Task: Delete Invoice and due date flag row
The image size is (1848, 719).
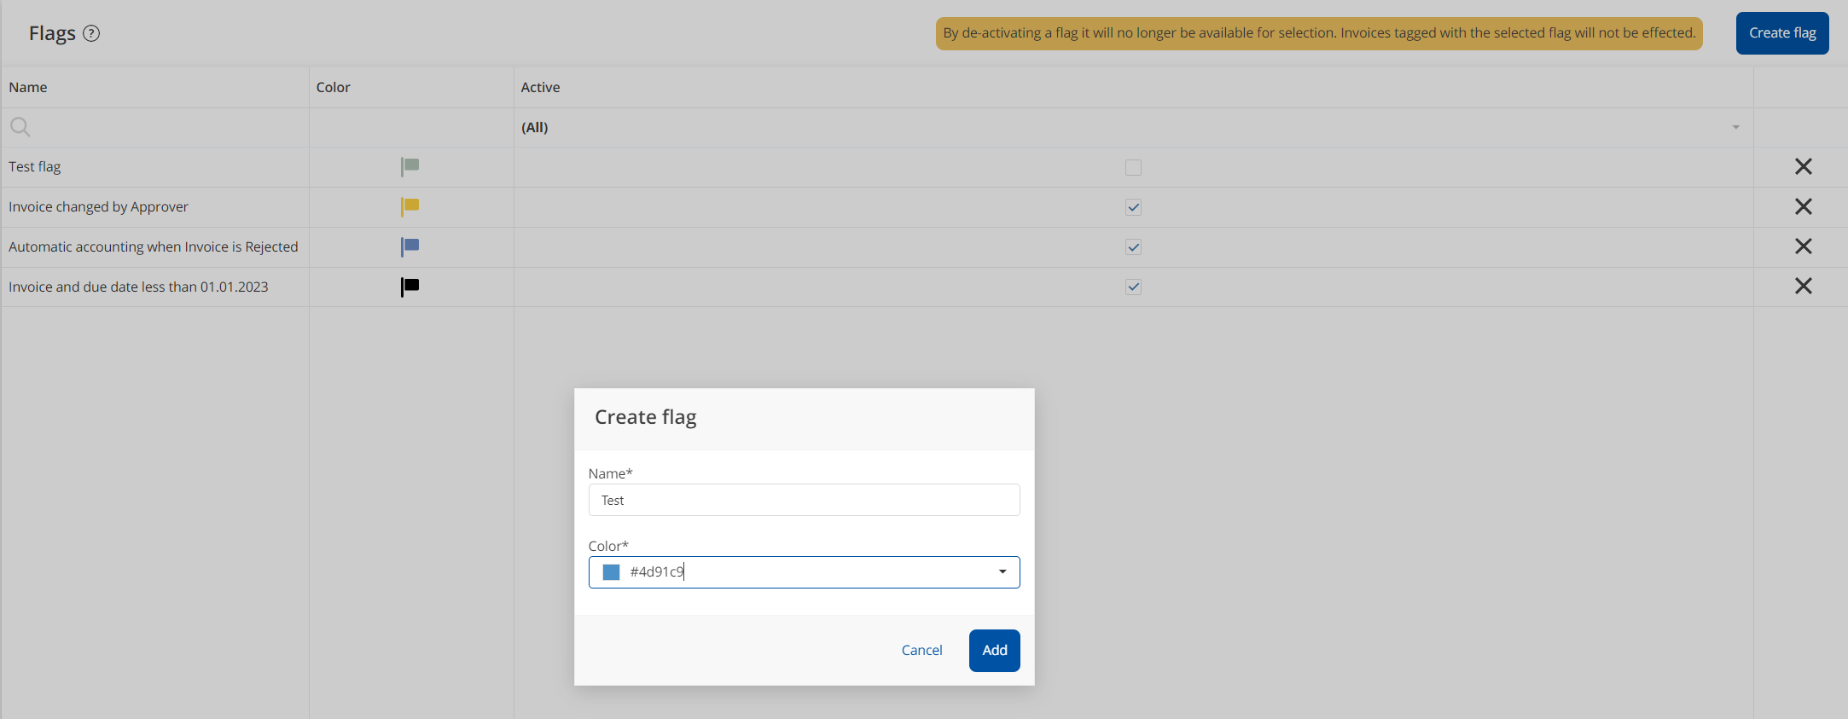Action: click(1803, 287)
